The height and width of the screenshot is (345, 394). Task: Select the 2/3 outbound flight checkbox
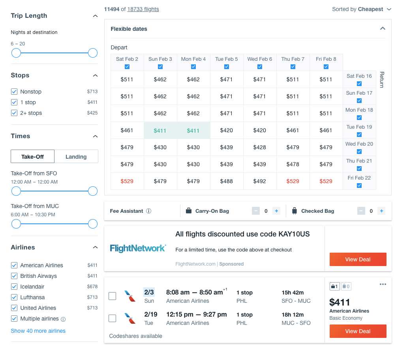[x=113, y=296]
